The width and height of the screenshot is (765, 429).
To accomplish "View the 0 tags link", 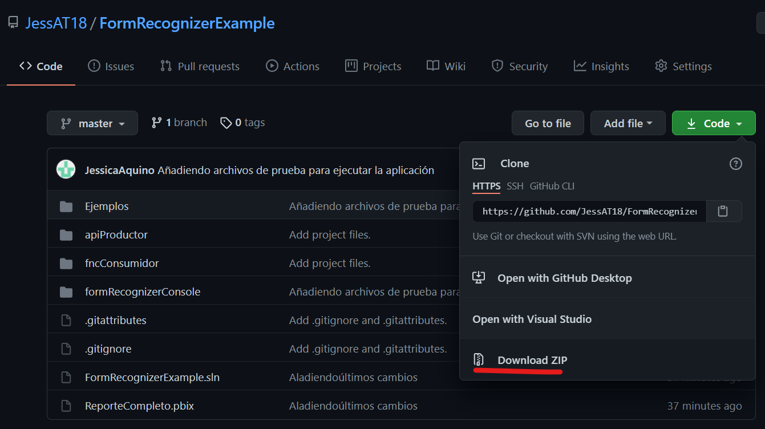I will point(242,123).
